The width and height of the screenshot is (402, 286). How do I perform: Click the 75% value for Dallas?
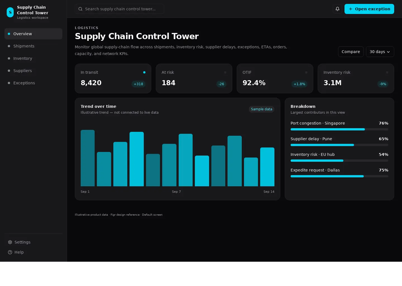pyautogui.click(x=384, y=170)
